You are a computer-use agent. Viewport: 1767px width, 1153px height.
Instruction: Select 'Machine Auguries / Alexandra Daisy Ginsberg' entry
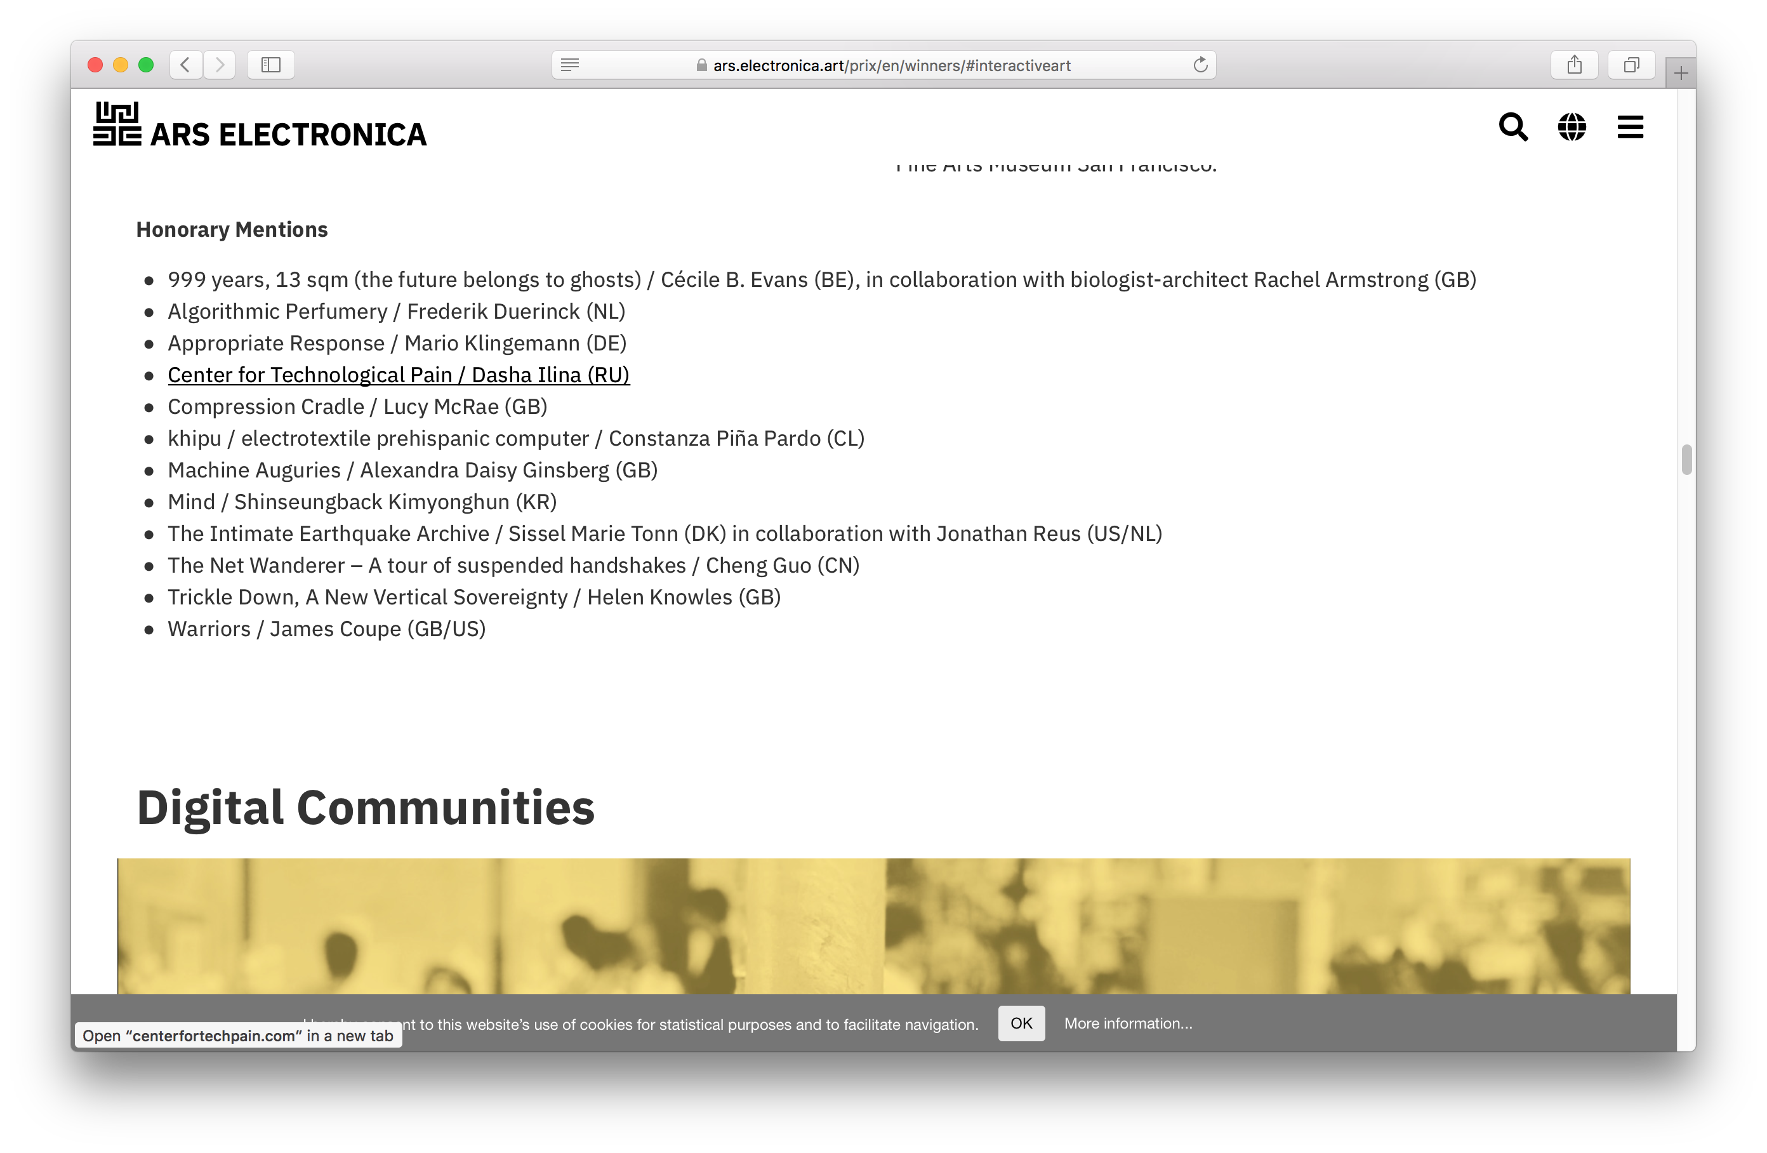click(x=413, y=470)
